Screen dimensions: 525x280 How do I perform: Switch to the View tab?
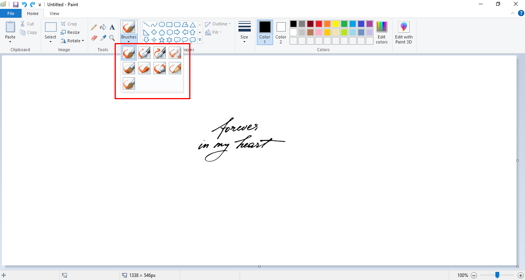point(54,13)
